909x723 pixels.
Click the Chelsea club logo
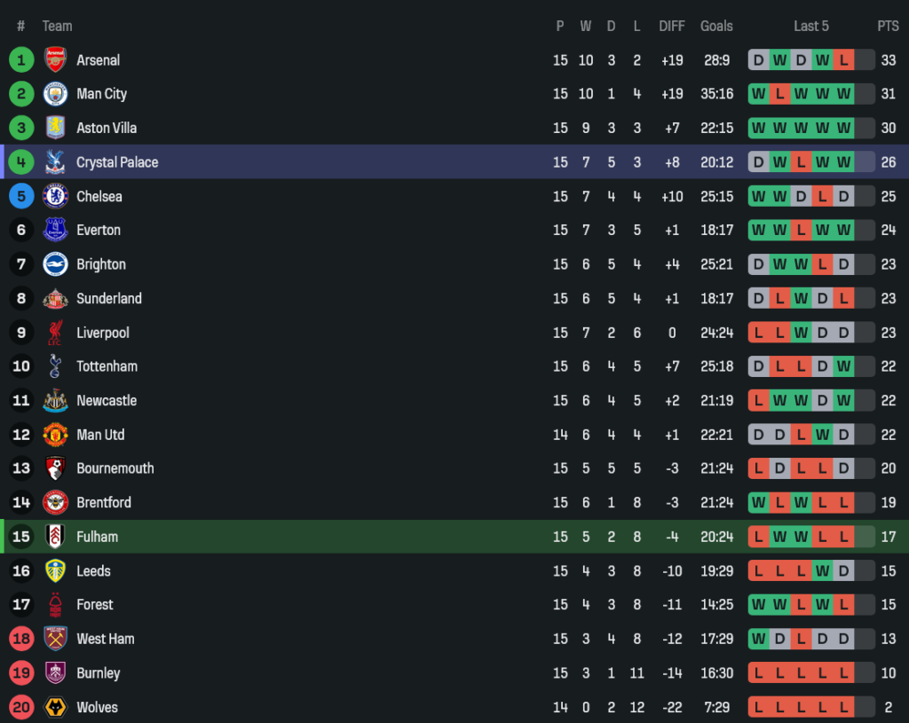pyautogui.click(x=55, y=196)
